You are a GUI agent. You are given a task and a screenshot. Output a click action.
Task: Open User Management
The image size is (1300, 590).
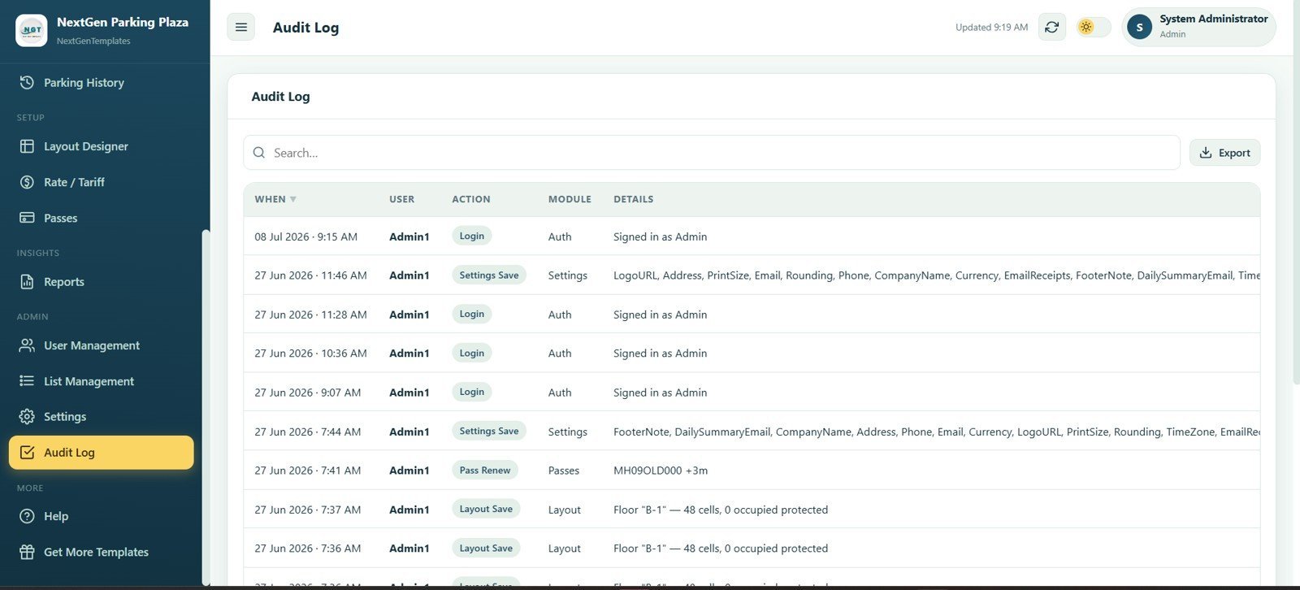[x=102, y=345]
